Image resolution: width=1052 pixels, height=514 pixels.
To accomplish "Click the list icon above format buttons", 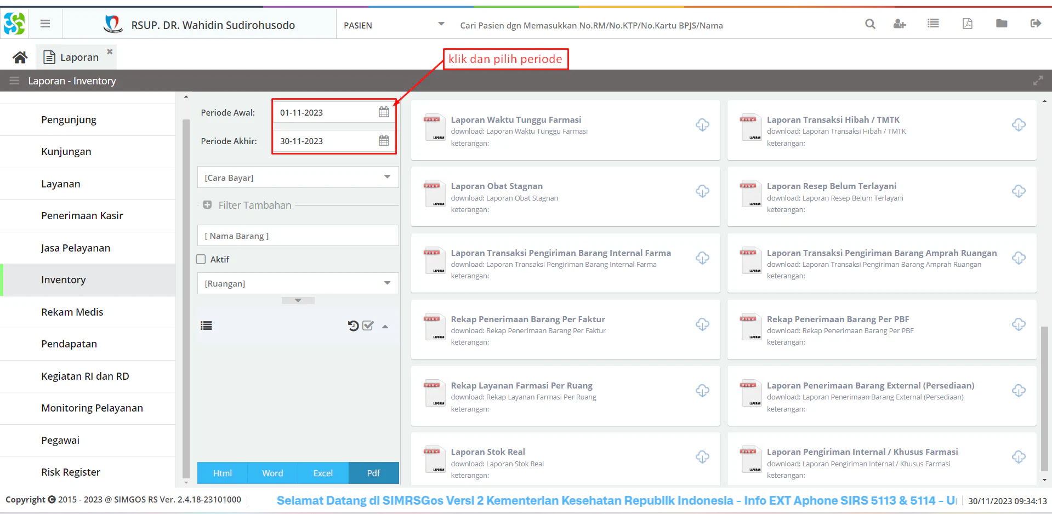I will point(206,326).
